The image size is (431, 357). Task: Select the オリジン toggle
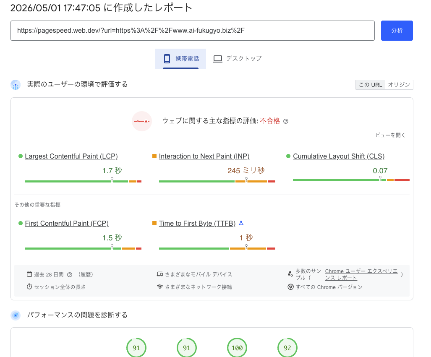click(x=399, y=85)
